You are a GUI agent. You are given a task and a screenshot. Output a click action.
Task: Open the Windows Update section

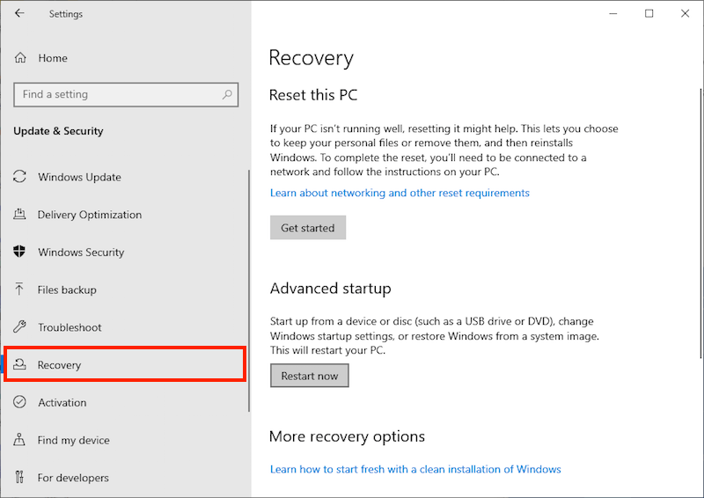click(79, 177)
